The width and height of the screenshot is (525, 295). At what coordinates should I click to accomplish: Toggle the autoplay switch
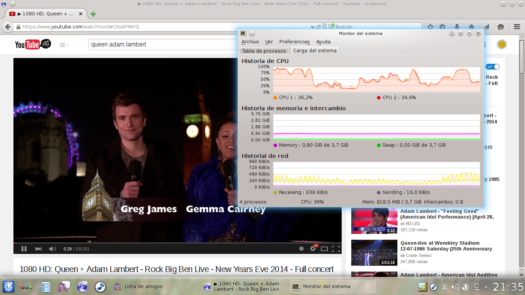click(493, 66)
